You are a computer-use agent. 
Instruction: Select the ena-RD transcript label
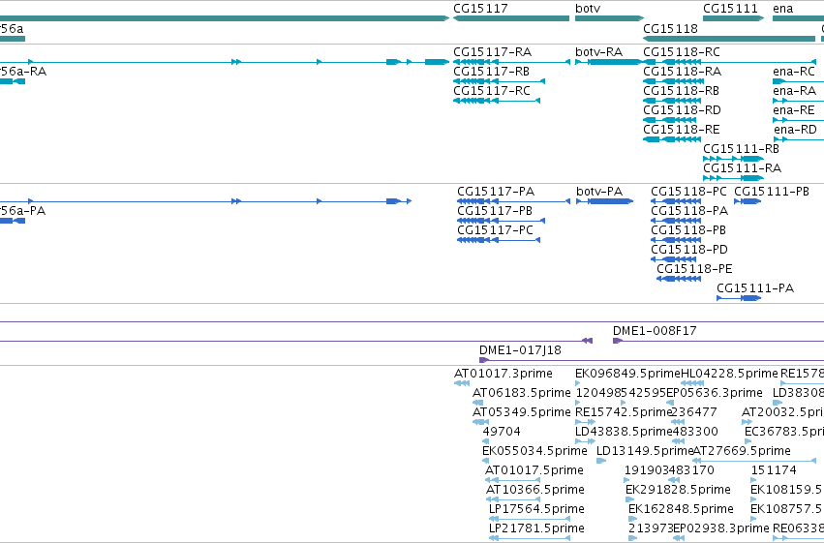tap(795, 130)
